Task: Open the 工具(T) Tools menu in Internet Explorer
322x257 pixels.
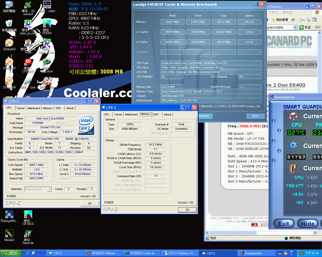Action: (274, 13)
